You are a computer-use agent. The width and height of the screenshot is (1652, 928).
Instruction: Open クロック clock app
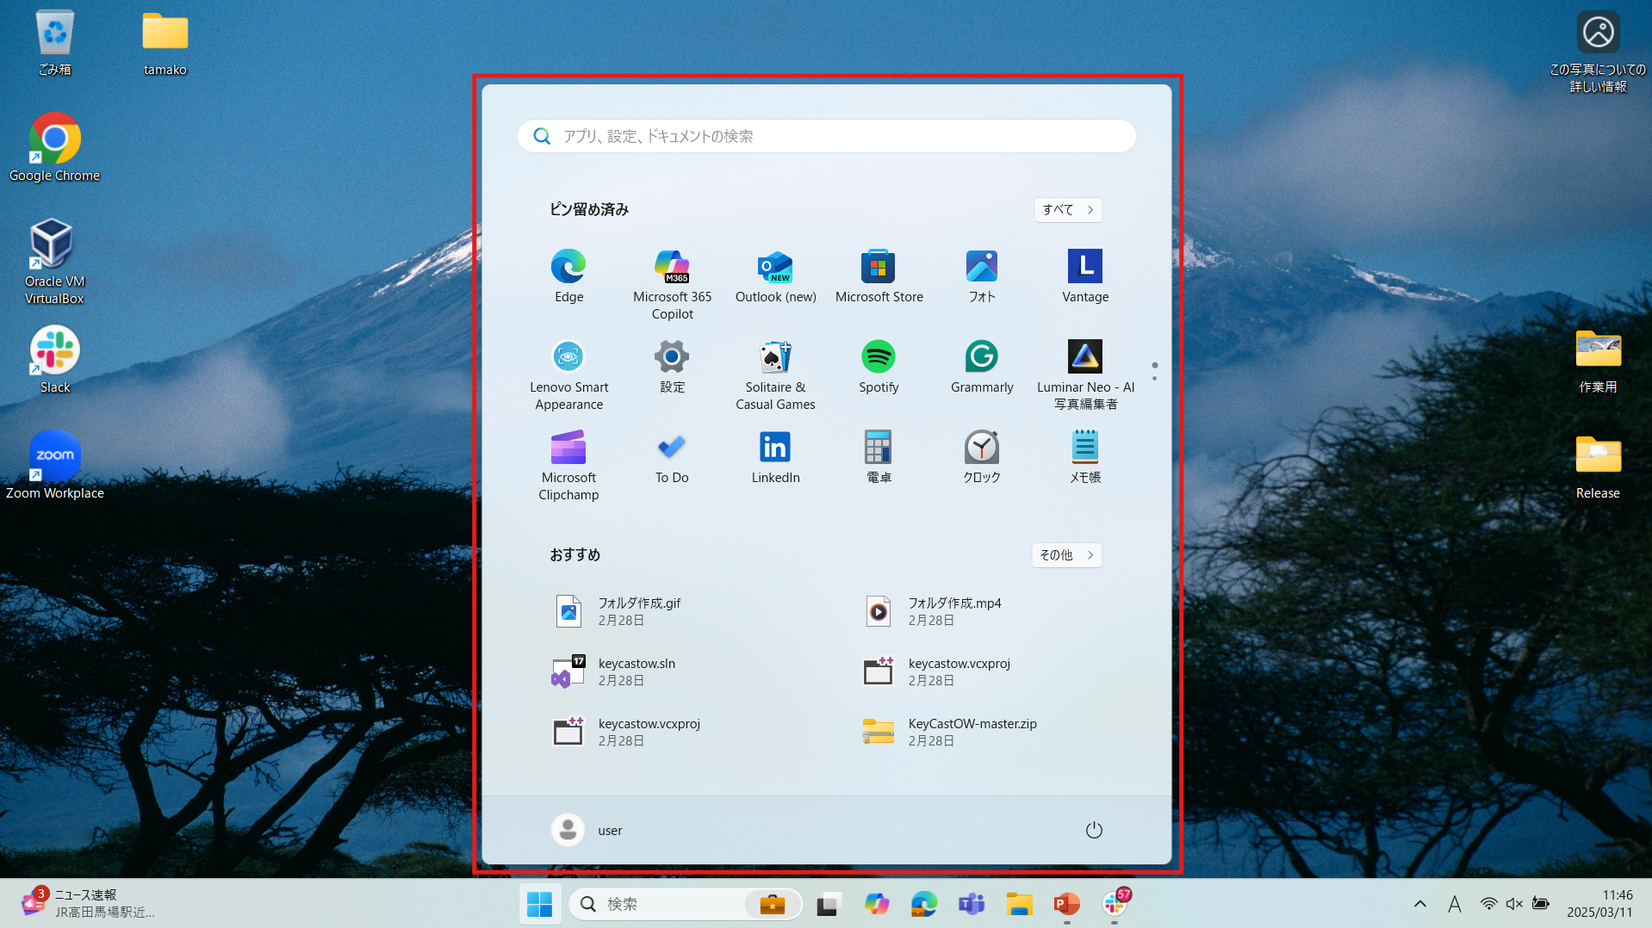pos(982,458)
